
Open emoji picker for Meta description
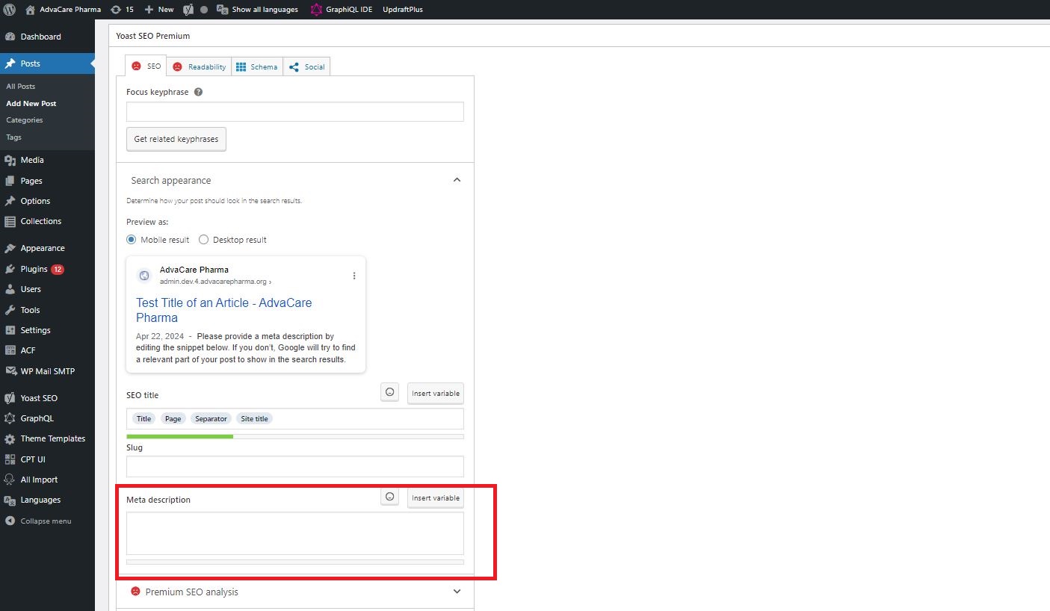389,497
